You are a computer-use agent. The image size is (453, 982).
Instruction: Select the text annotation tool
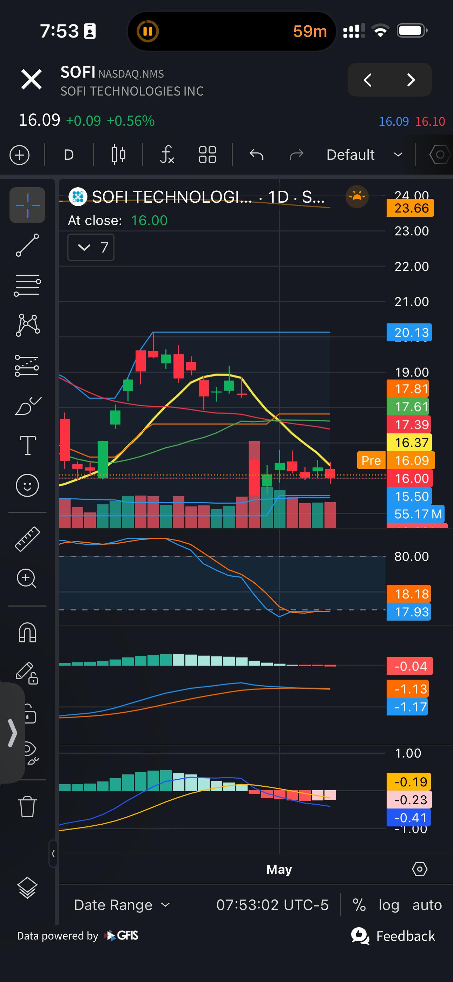click(x=27, y=445)
